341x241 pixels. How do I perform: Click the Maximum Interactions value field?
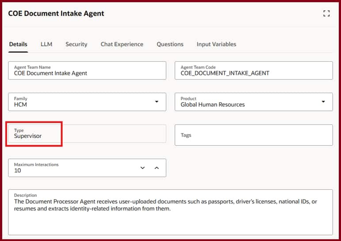71,168
